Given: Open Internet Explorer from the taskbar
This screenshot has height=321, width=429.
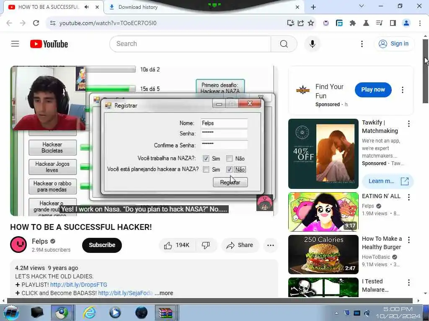Looking at the screenshot, I should point(90,313).
